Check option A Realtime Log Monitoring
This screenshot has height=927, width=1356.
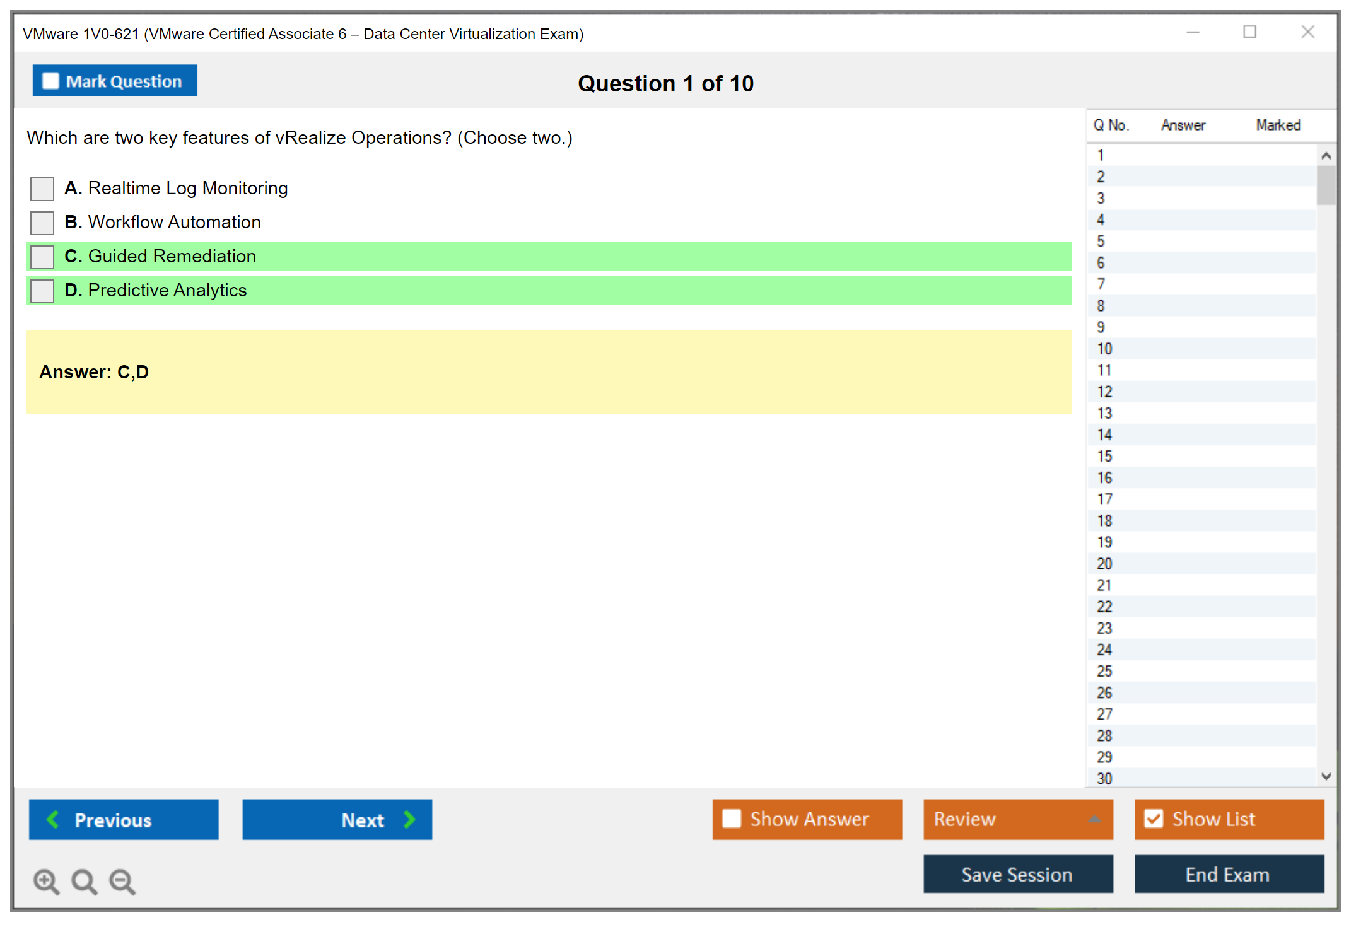point(42,189)
